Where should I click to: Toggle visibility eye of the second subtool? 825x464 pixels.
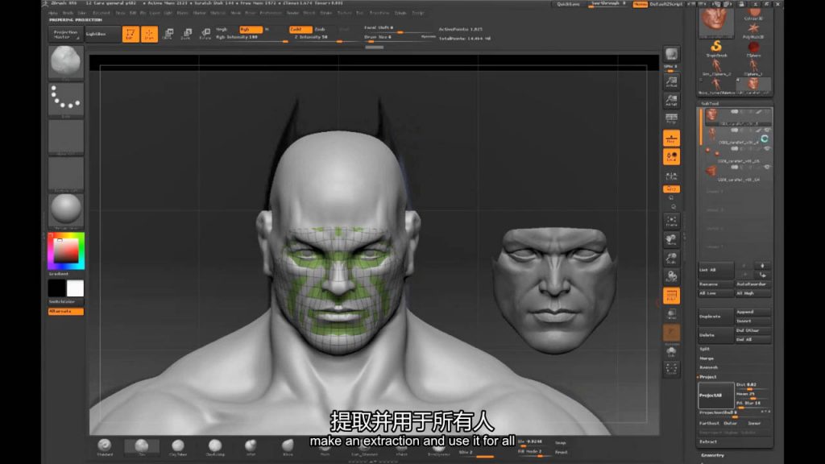point(767,130)
